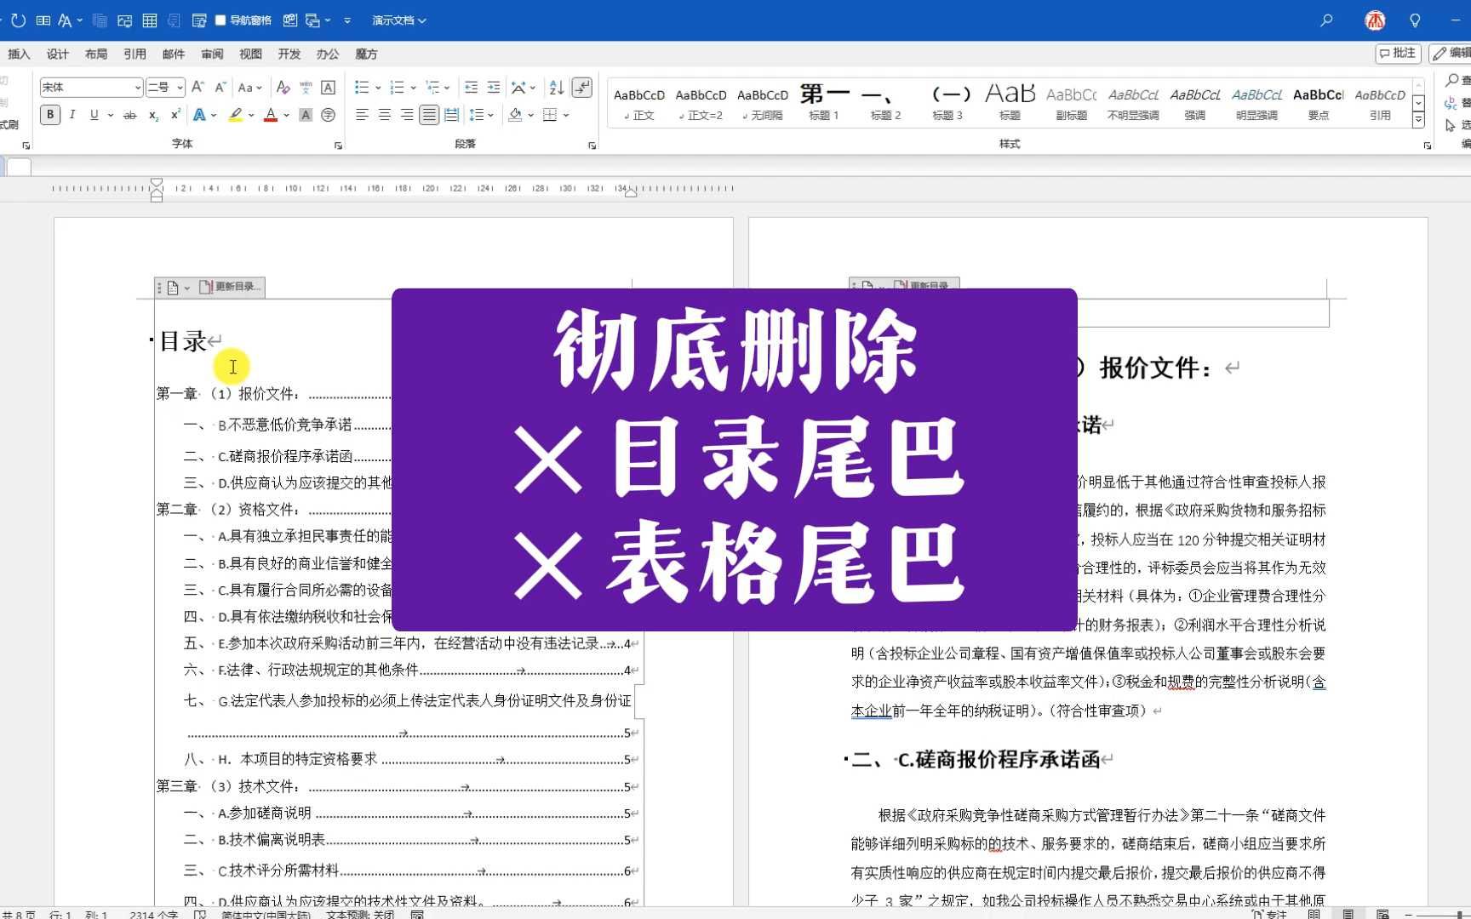Center align paragraph
The height and width of the screenshot is (919, 1471).
(385, 114)
